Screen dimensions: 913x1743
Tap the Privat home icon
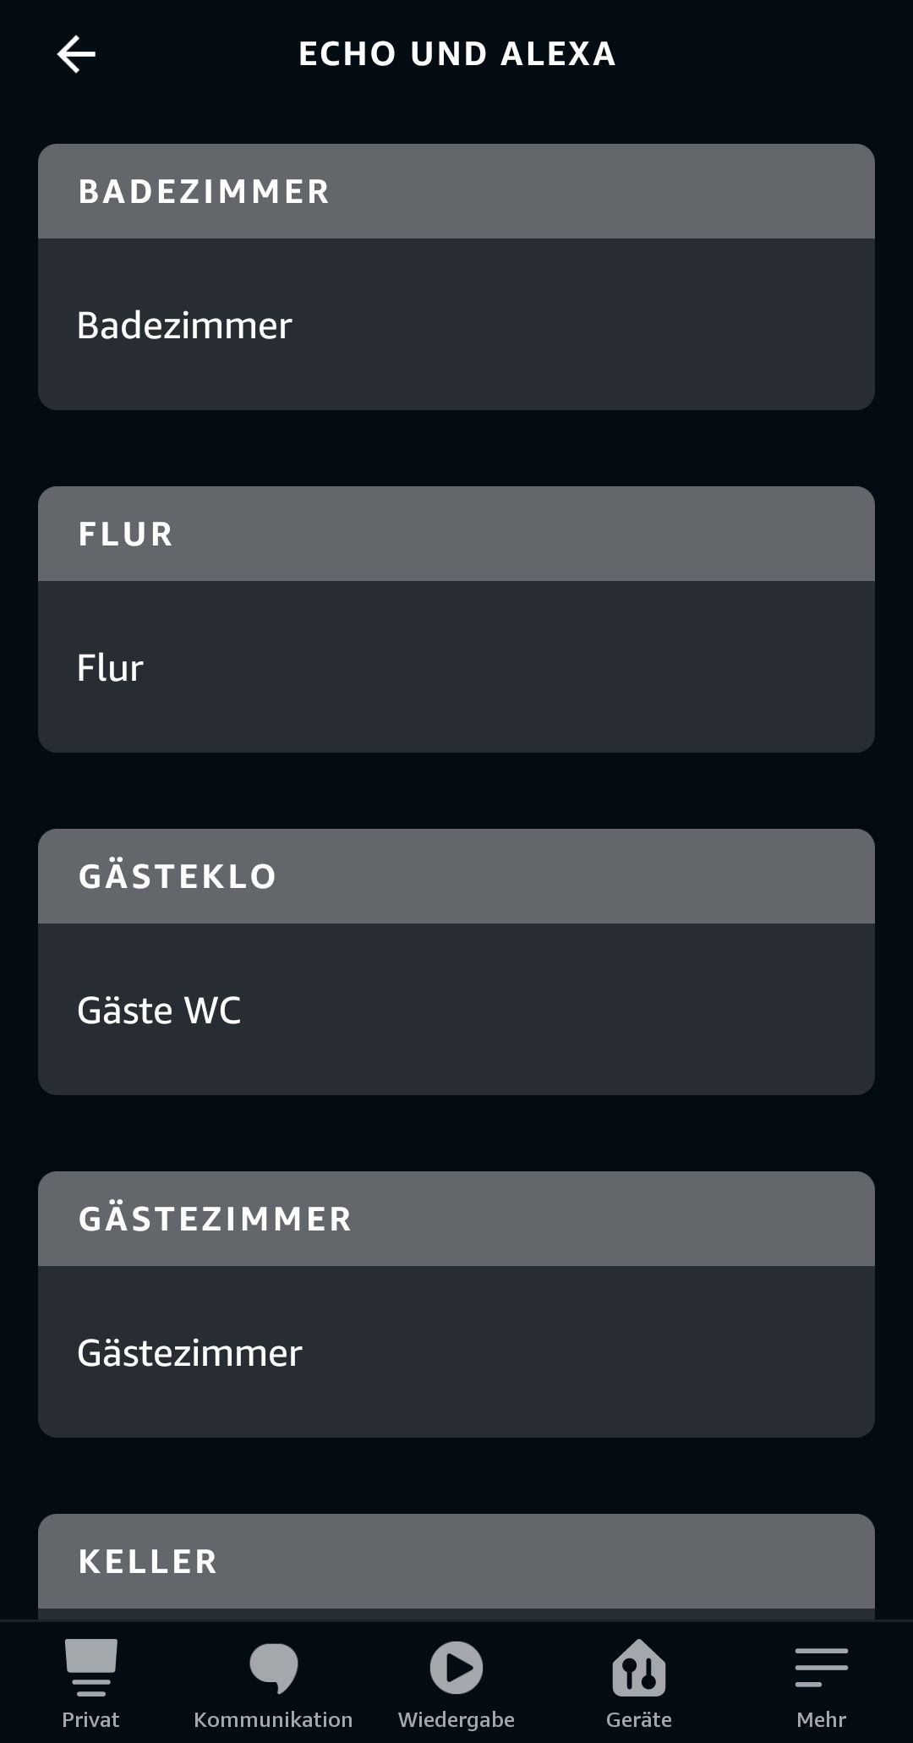[x=90, y=1667]
